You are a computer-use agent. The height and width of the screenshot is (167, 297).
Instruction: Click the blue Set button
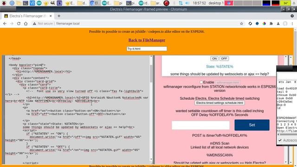click(x=252, y=125)
